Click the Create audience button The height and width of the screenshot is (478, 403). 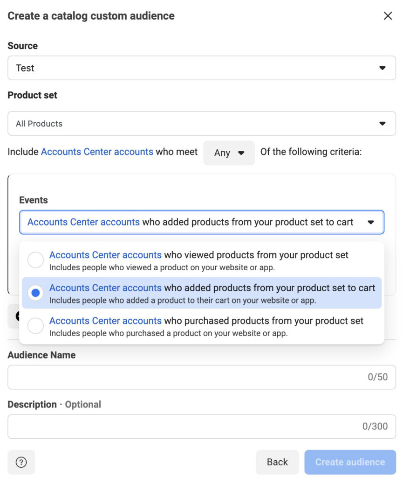(x=350, y=462)
